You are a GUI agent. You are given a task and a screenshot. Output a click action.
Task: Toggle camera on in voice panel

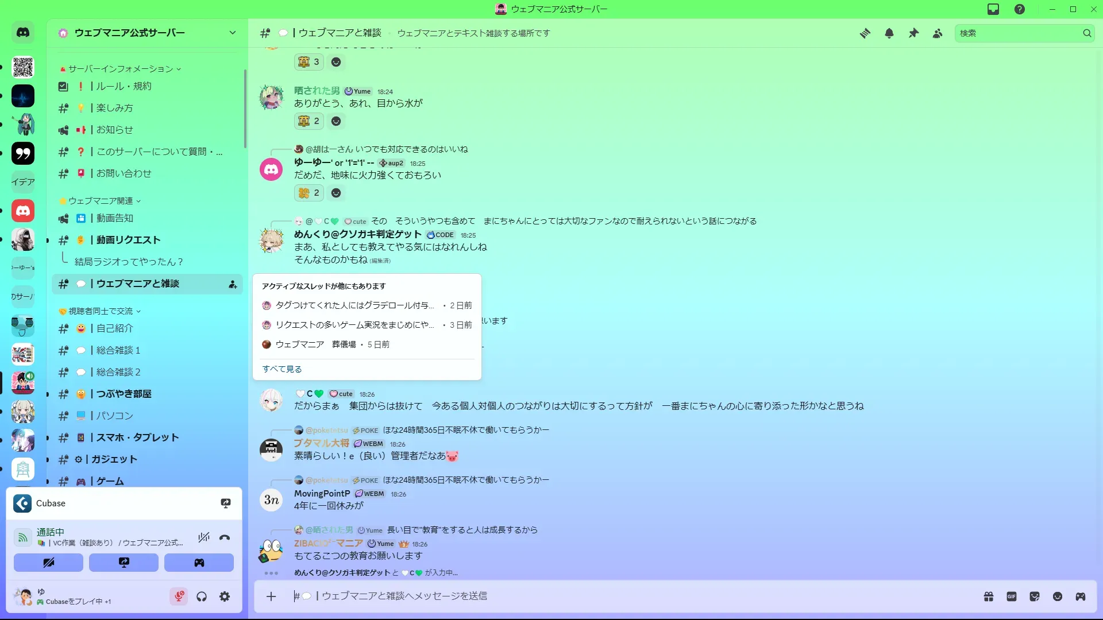click(48, 563)
